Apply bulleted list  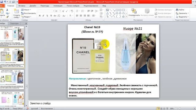click(77, 11)
